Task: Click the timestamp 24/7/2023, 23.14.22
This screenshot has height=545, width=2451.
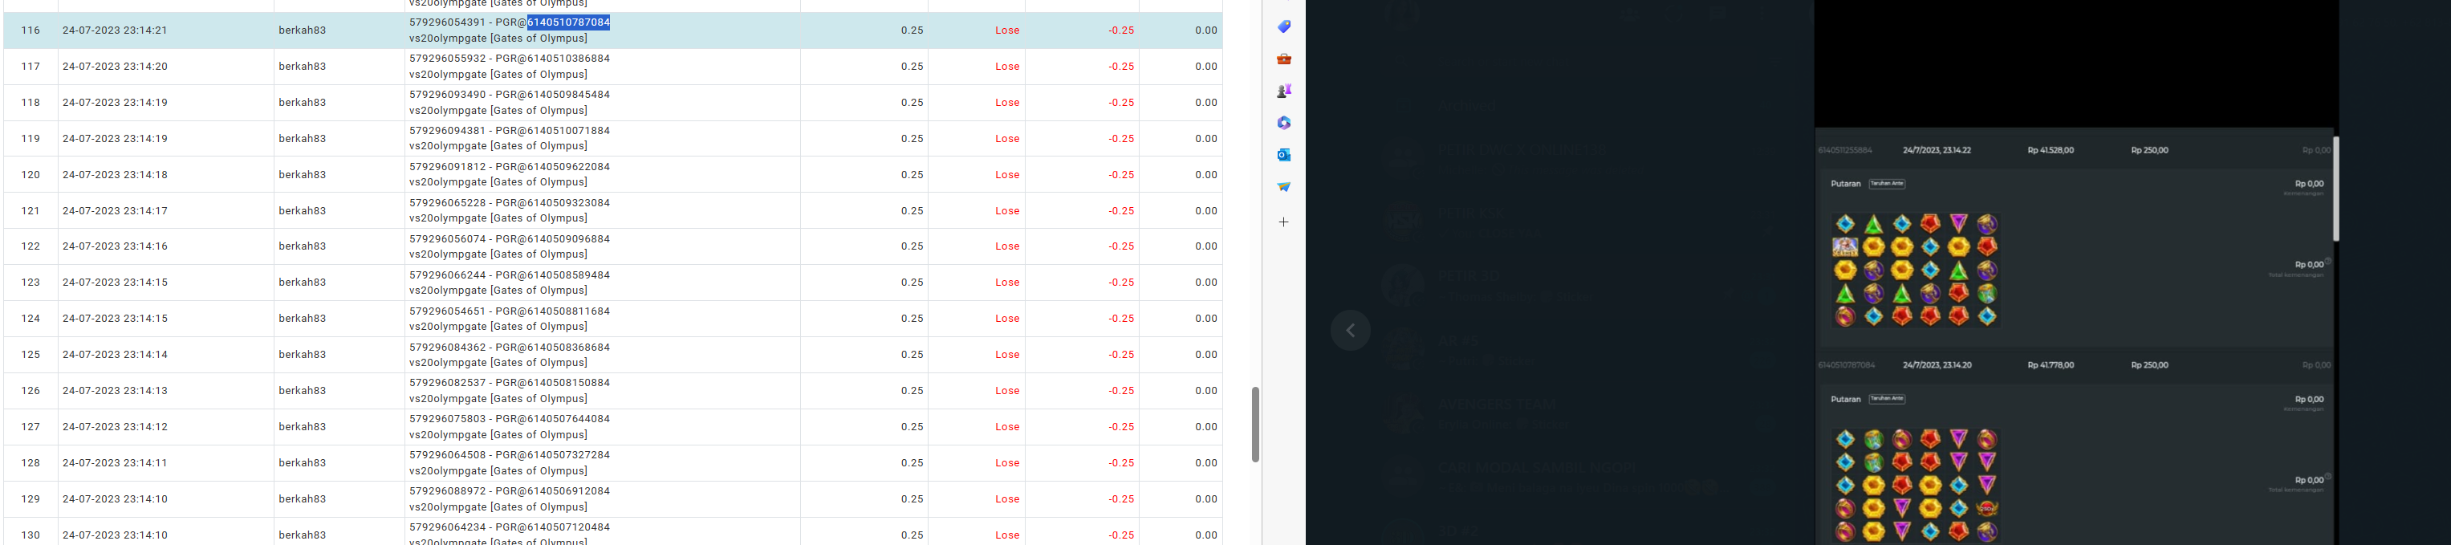Action: [x=1937, y=150]
